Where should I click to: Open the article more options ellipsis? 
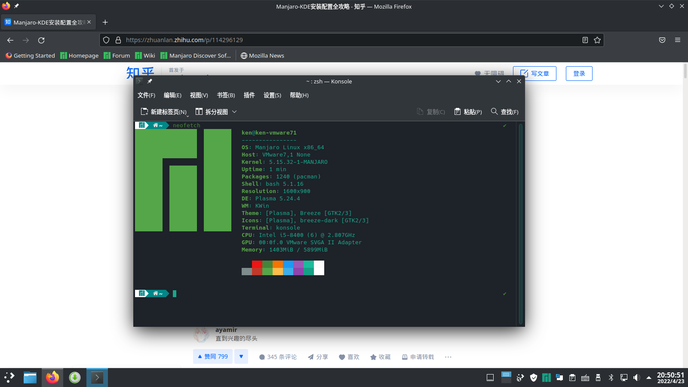(448, 357)
